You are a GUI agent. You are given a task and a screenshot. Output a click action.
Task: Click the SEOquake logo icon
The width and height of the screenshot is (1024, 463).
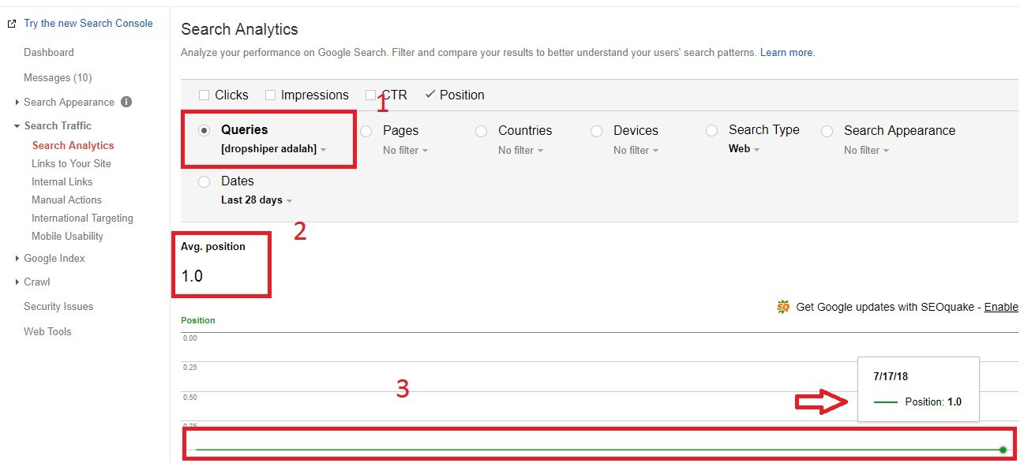click(783, 307)
